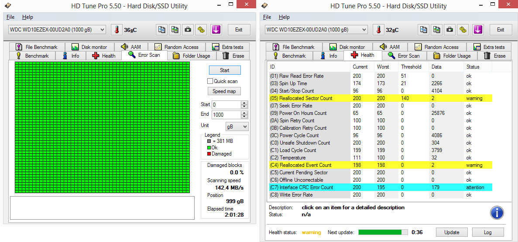Open File menu in Health window
518x242 pixels.
(x=267, y=17)
